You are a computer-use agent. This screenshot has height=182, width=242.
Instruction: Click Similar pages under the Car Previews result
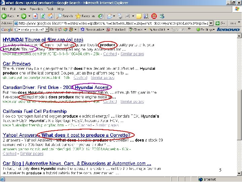103,78
